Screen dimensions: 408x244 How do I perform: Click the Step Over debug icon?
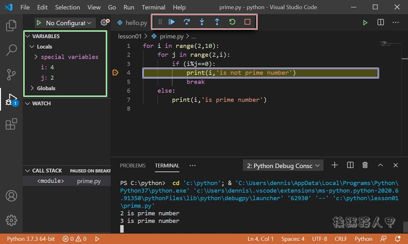[x=187, y=22]
